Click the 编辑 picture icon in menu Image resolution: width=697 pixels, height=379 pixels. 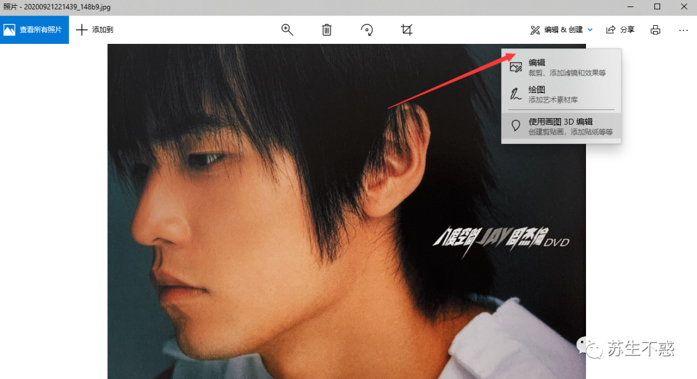coord(516,67)
